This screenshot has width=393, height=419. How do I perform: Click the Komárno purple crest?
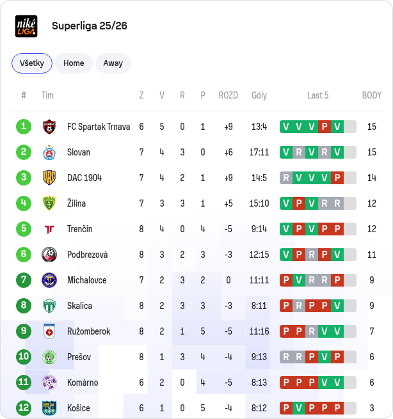49,383
